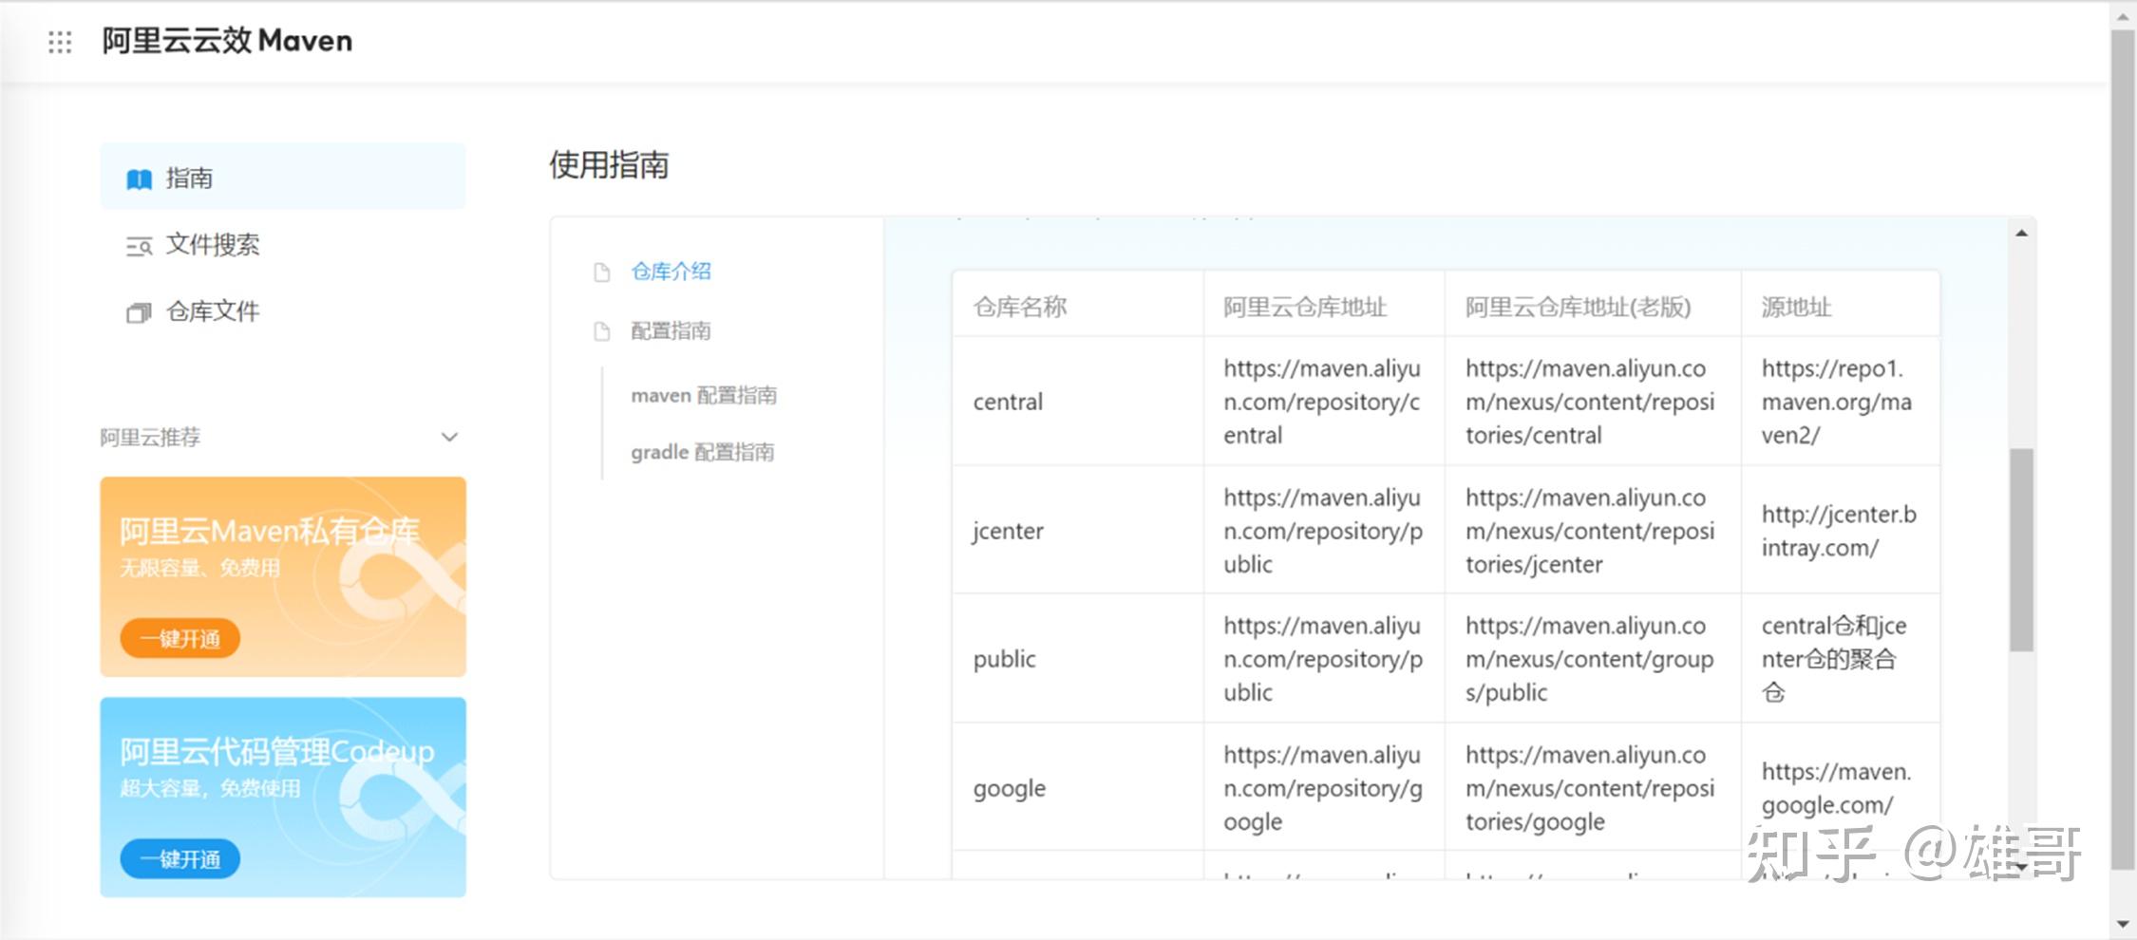
Task: Click the 仓库文件 stacked windows icon
Action: (139, 312)
